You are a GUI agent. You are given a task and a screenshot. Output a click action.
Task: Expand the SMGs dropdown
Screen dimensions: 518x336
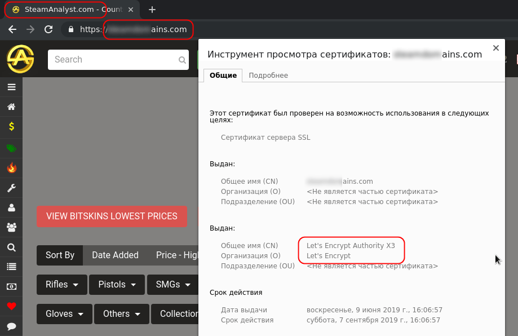[173, 285]
